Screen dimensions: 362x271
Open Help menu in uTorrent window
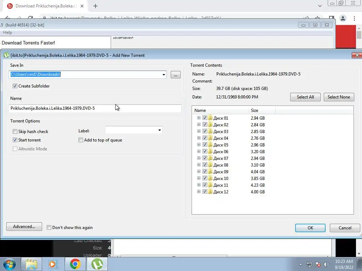(x=7, y=32)
